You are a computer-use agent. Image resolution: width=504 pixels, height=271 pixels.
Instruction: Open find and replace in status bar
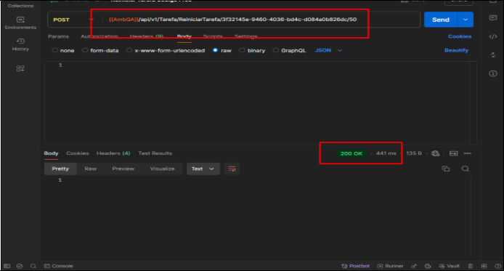tap(33, 266)
